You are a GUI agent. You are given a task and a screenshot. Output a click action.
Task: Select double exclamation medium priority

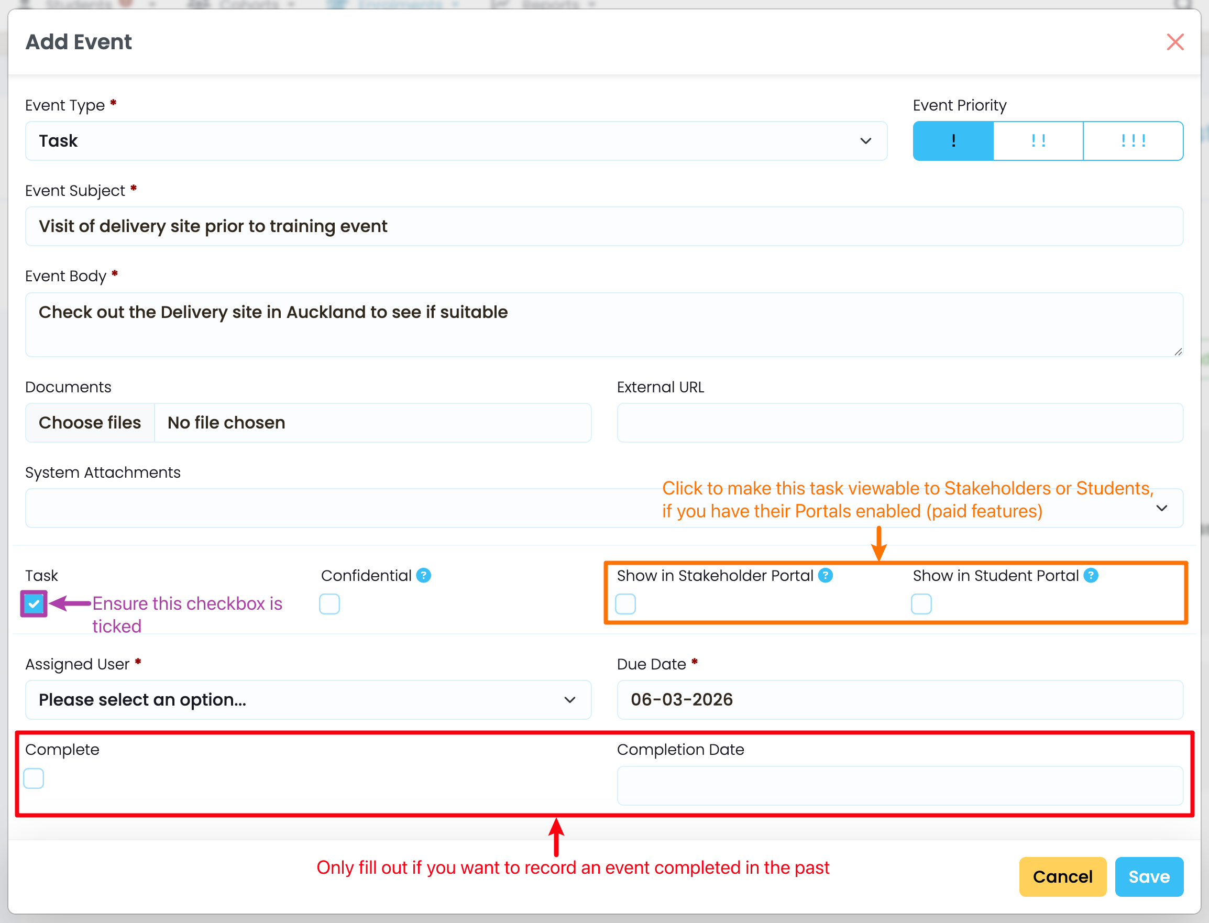pyautogui.click(x=1038, y=140)
